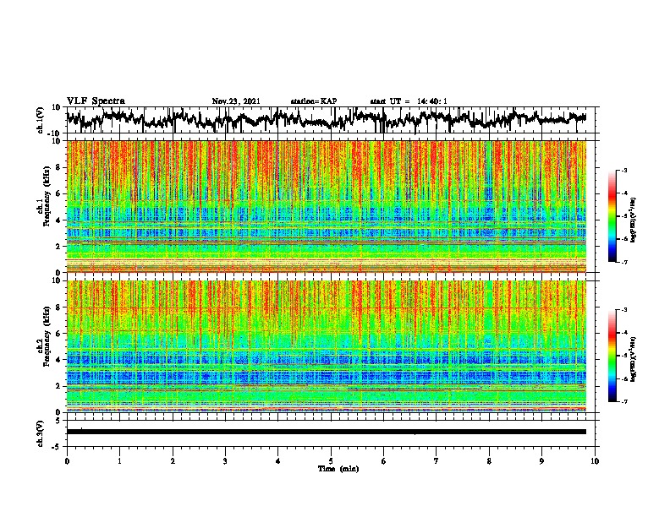The image size is (670, 517).
Task: Click the ch.2 PSD color scale bar
Action: (612, 356)
